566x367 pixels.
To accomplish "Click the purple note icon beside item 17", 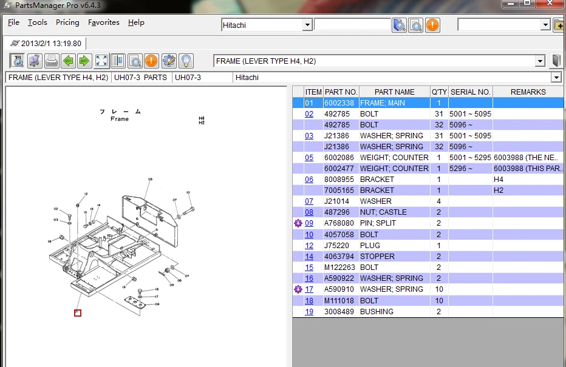I will pos(298,289).
